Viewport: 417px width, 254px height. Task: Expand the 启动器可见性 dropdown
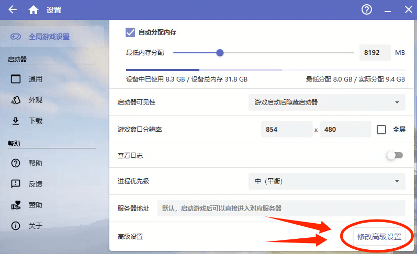[x=327, y=102]
